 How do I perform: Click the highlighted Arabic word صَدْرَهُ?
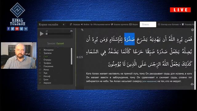click(x=129, y=39)
